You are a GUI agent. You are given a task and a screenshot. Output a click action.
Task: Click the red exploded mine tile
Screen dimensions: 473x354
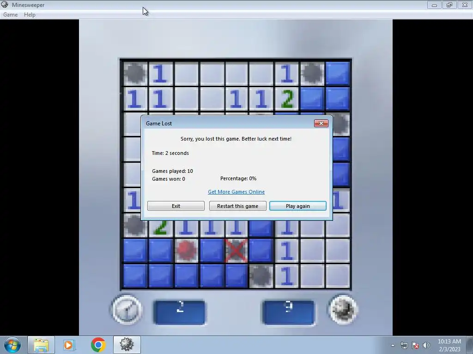click(186, 250)
